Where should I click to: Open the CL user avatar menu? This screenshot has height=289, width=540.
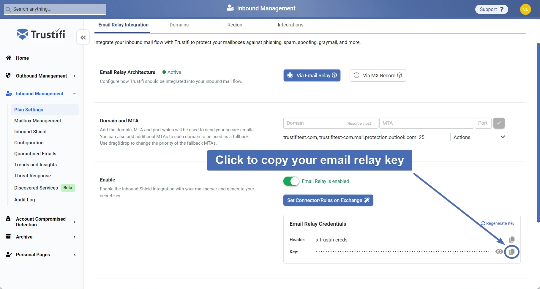point(525,9)
